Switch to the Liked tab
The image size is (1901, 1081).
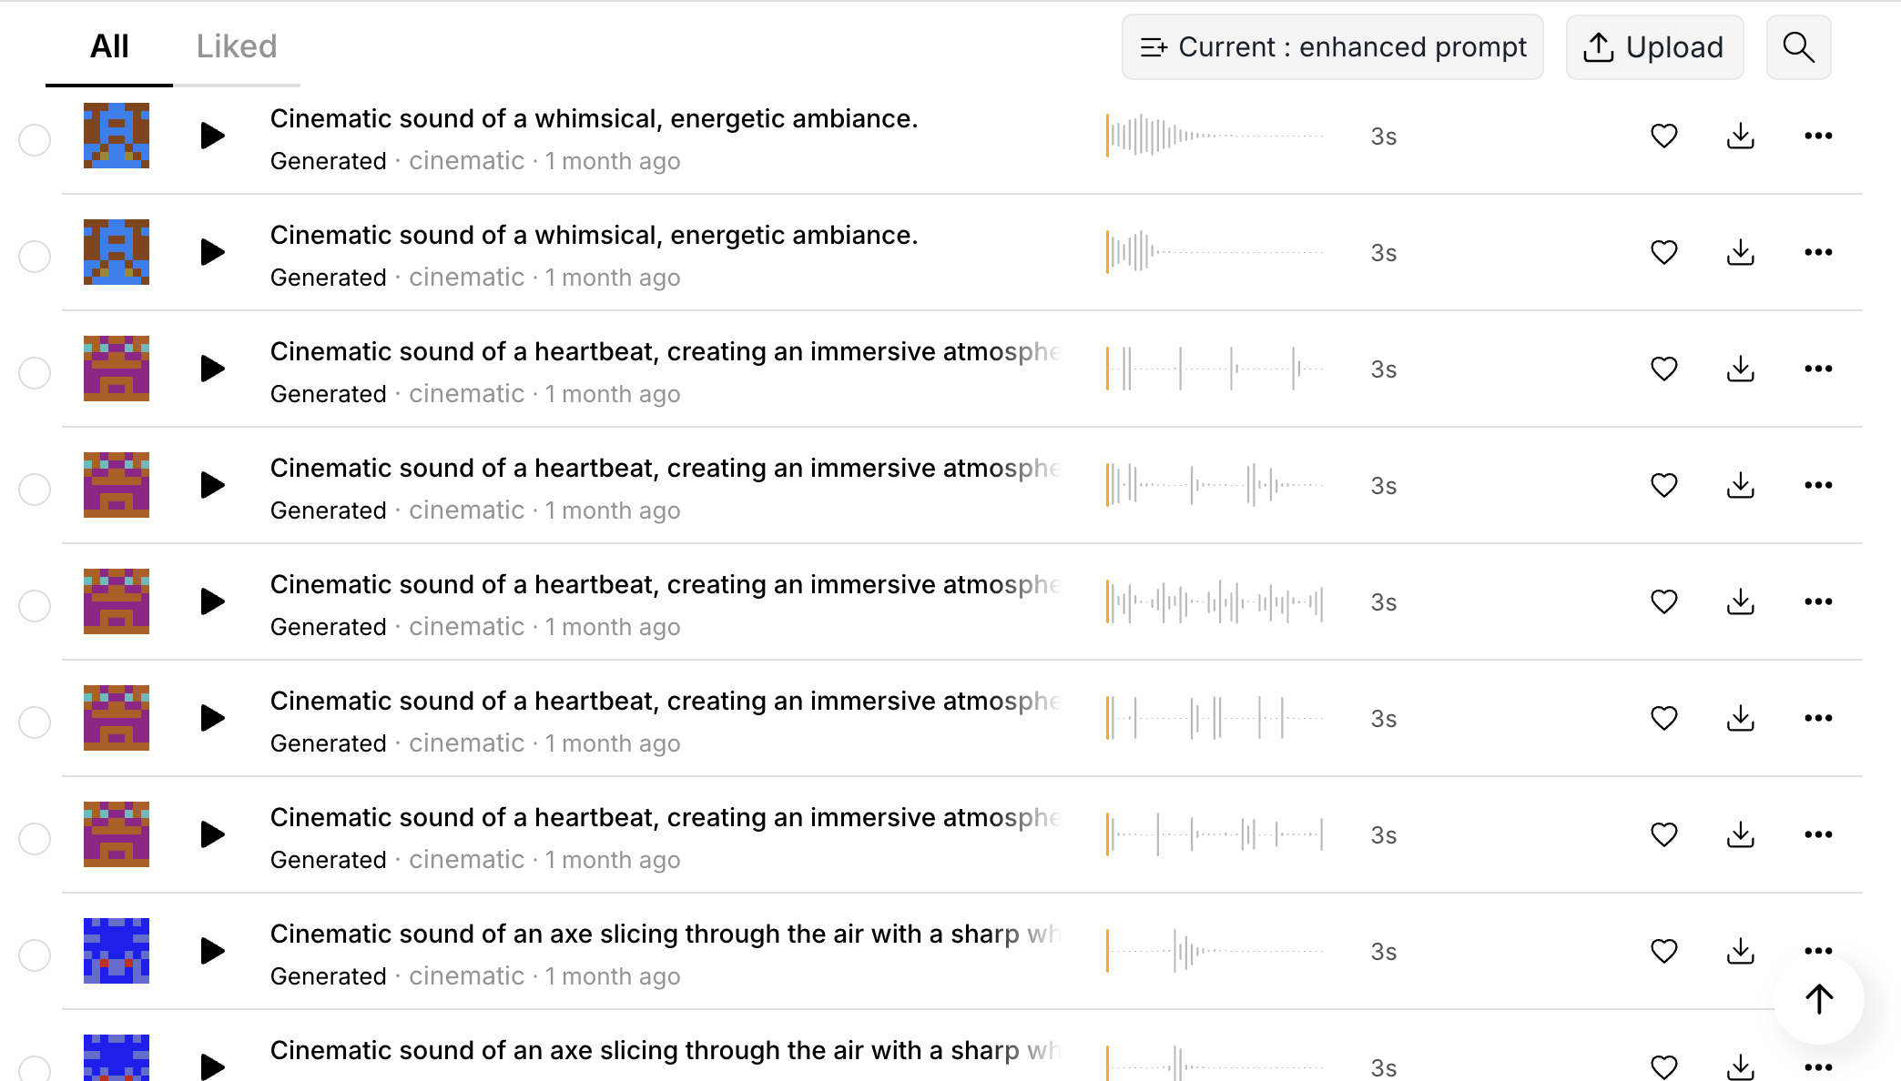(x=236, y=46)
